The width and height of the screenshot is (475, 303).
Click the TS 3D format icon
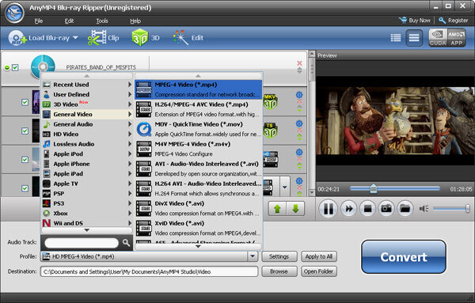coord(270,131)
